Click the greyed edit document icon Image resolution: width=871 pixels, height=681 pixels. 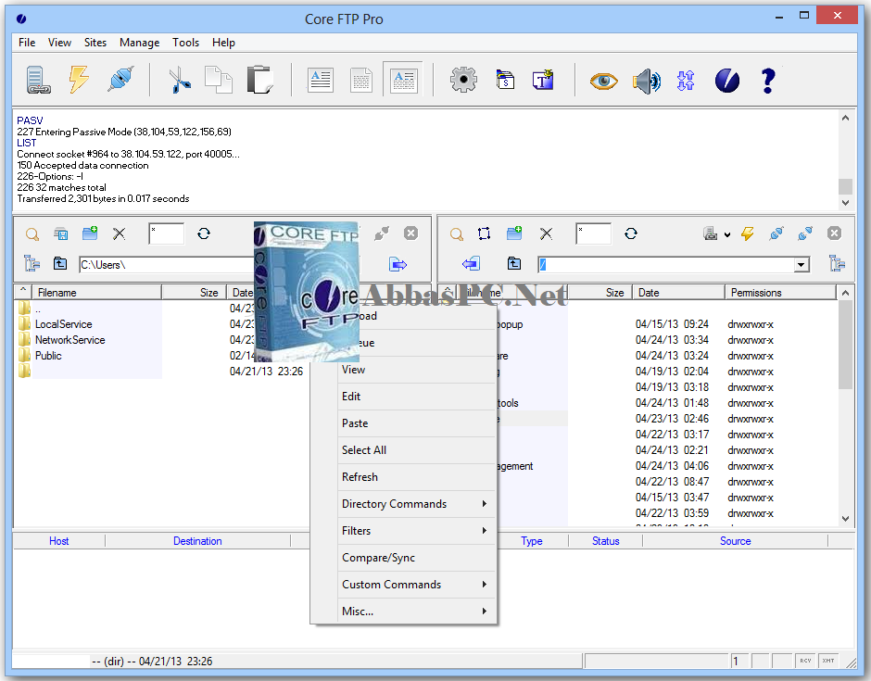click(x=361, y=81)
